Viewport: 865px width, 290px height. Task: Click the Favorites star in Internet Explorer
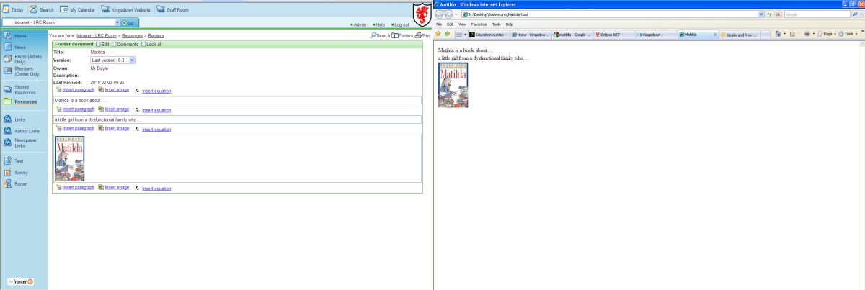click(439, 34)
